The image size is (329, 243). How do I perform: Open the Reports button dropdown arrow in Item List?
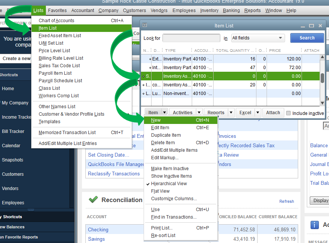point(231,113)
